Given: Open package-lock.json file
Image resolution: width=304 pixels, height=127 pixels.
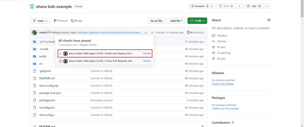Looking at the screenshot, I should pyautogui.click(x=50, y=93).
